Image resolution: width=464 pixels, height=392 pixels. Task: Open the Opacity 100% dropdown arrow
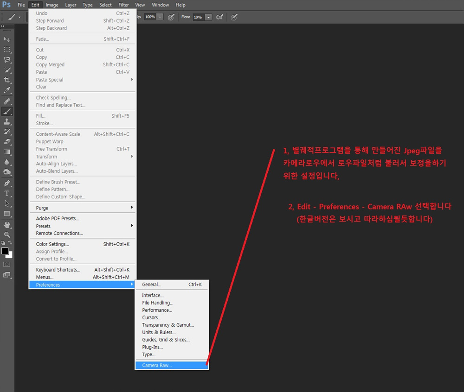tap(160, 17)
